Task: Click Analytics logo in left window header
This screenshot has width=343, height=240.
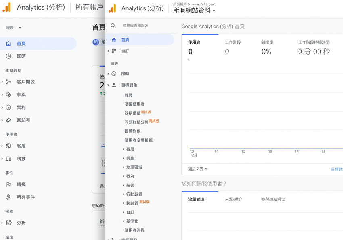Action: 7,7
